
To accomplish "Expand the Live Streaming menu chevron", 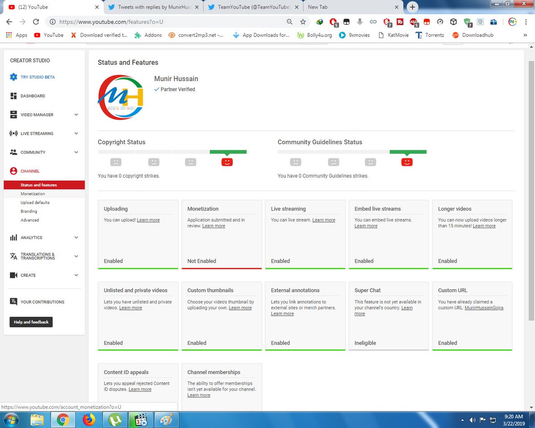I will 76,133.
